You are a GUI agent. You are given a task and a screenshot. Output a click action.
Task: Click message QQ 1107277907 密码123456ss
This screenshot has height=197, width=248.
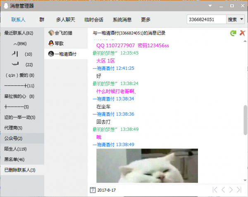pyautogui.click(x=133, y=46)
